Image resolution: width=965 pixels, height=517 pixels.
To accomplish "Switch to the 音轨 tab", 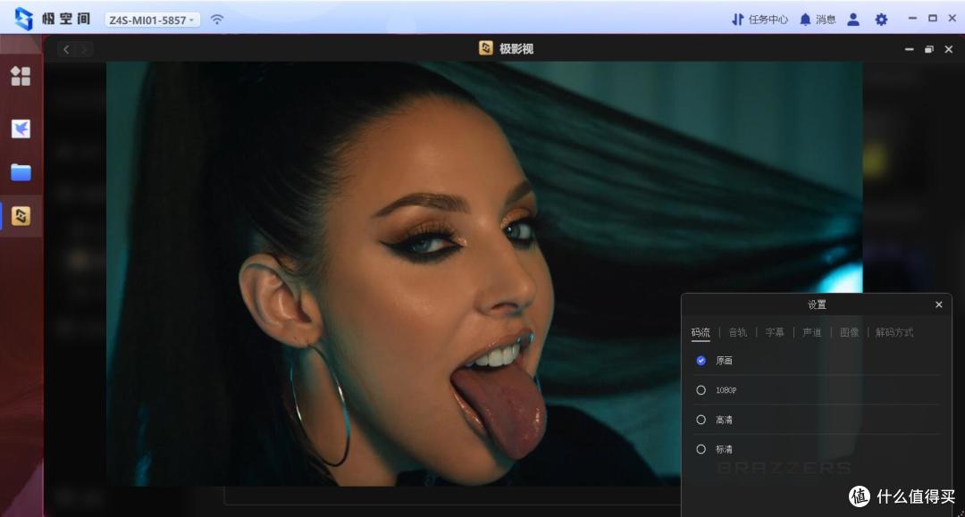I will point(737,332).
